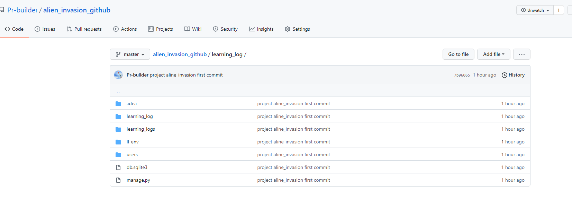
Task: Click the Go to file button
Action: 458,54
